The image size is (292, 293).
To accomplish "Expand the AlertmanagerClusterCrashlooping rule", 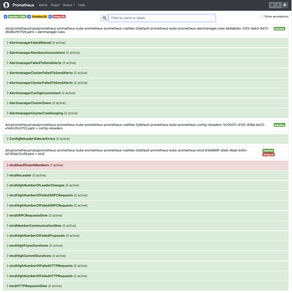I will pos(146,113).
